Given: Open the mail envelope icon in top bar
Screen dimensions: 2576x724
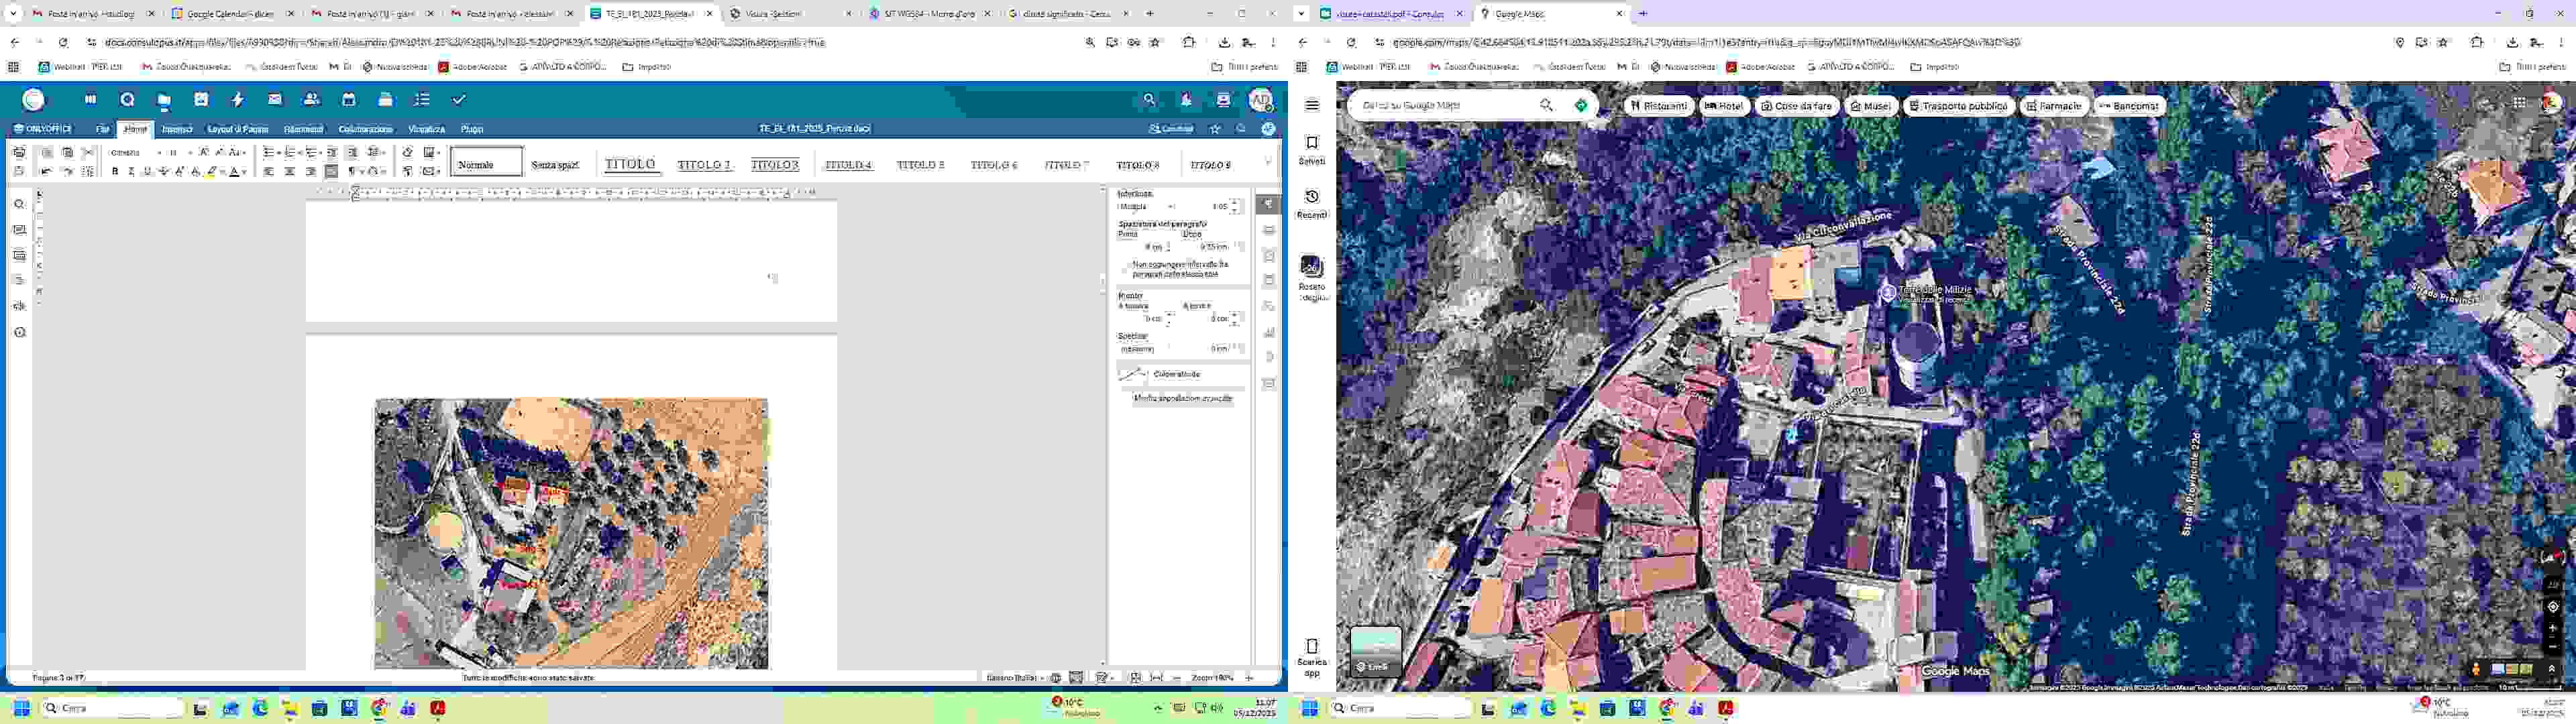Looking at the screenshot, I should click(x=275, y=100).
